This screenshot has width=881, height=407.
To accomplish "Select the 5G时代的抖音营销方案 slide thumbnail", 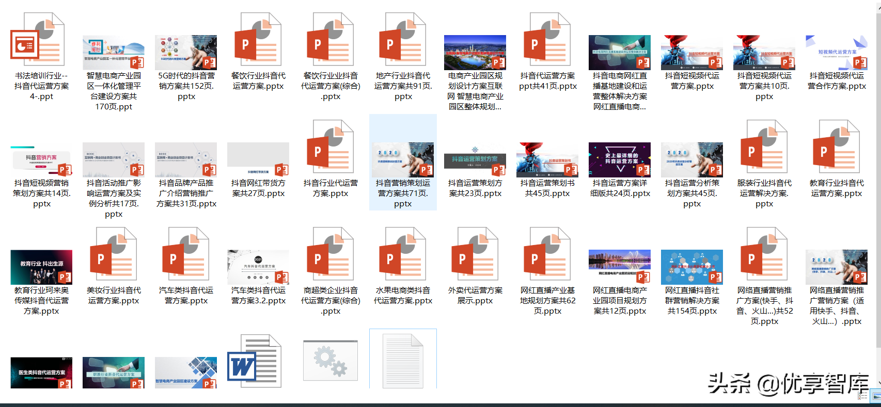I will coord(186,53).
